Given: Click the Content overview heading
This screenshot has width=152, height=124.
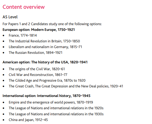Looking at the screenshot, I should [x=24, y=7].
